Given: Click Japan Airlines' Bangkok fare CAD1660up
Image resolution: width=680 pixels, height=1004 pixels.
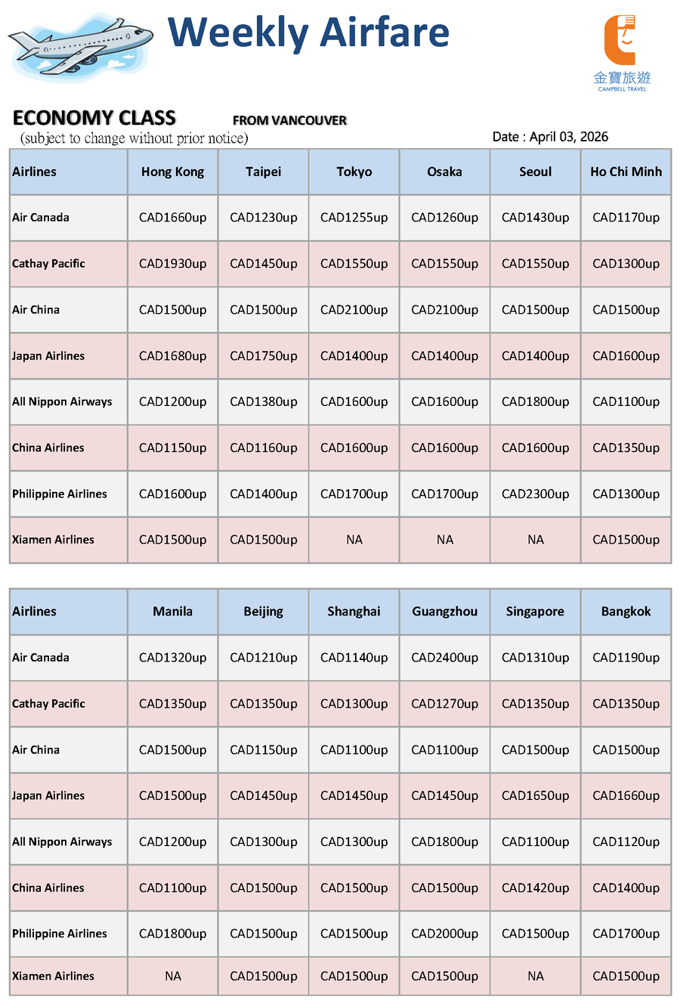Looking at the screenshot, I should pyautogui.click(x=626, y=795).
